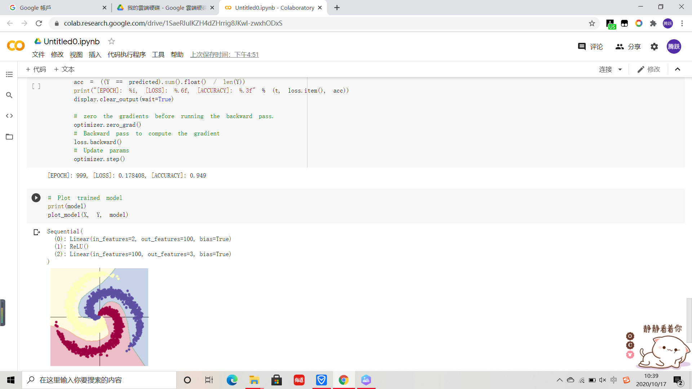Open Colab settings gear icon
The height and width of the screenshot is (389, 692).
pyautogui.click(x=654, y=47)
